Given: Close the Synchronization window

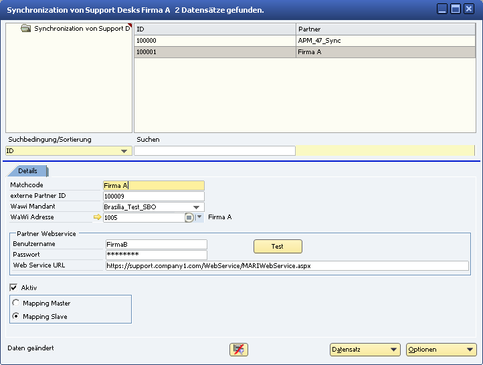Looking at the screenshot, I should point(469,9).
